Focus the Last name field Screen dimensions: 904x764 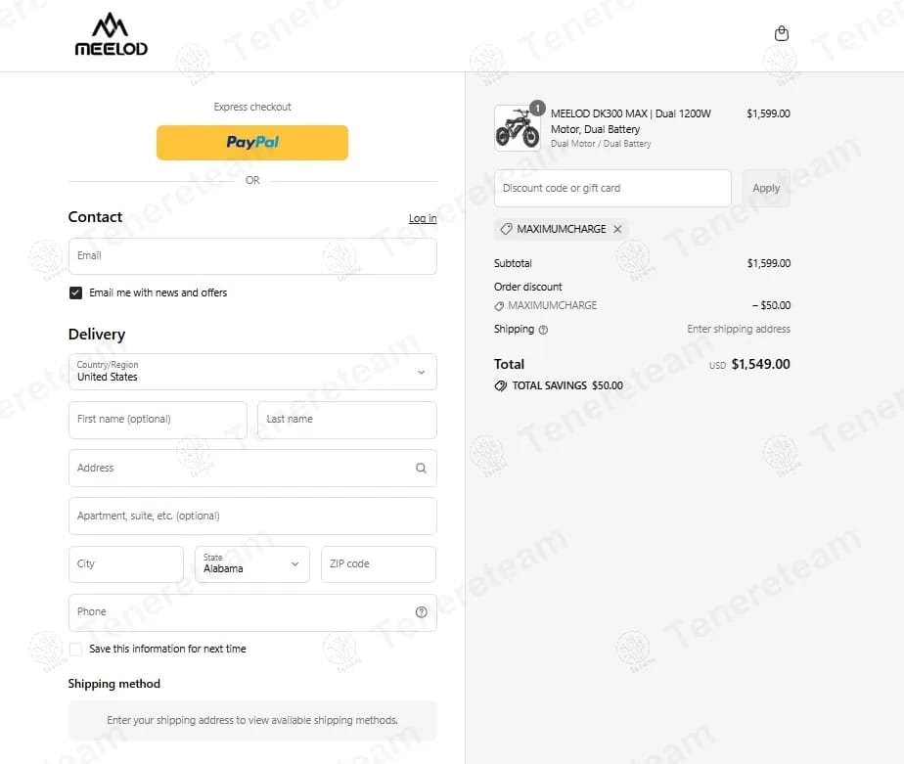pyautogui.click(x=347, y=420)
